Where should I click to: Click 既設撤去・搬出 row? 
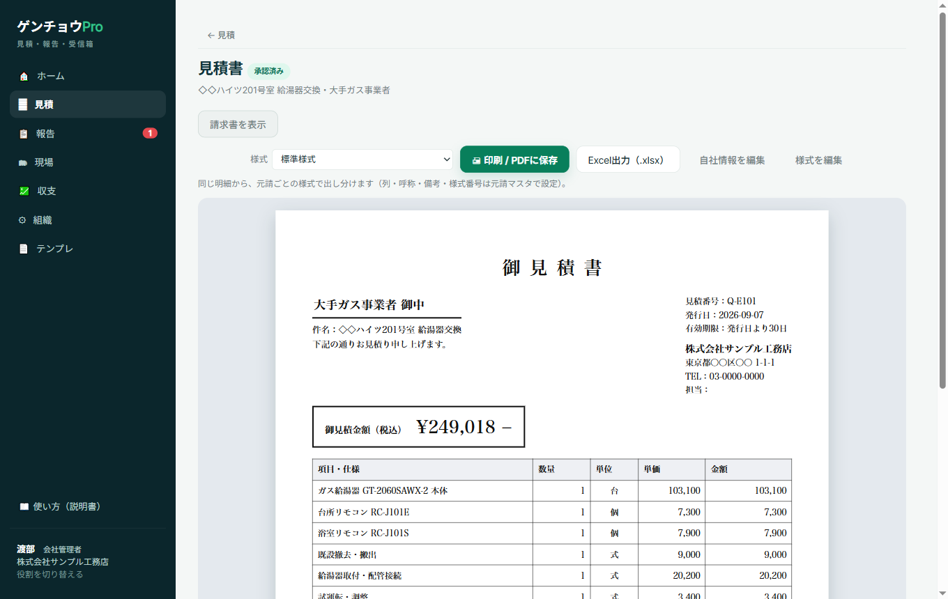tap(552, 555)
